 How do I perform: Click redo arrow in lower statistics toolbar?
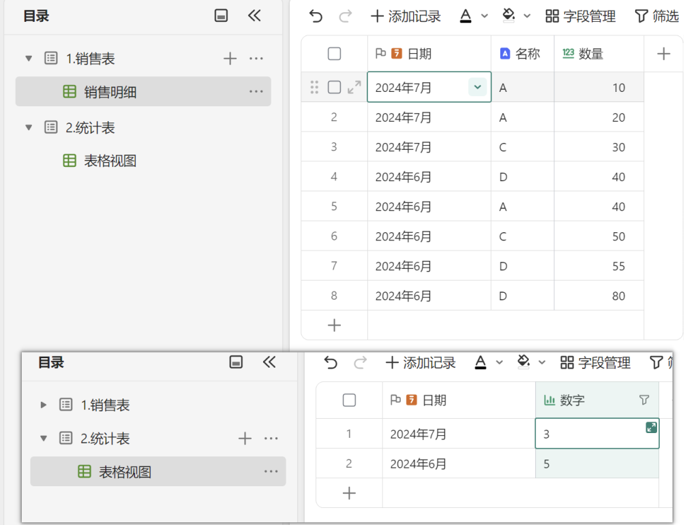coord(360,363)
